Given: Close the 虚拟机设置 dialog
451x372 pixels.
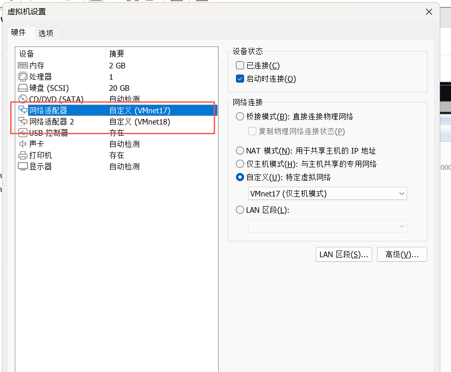Looking at the screenshot, I should point(429,12).
